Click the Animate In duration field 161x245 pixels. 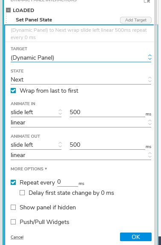click(107, 112)
